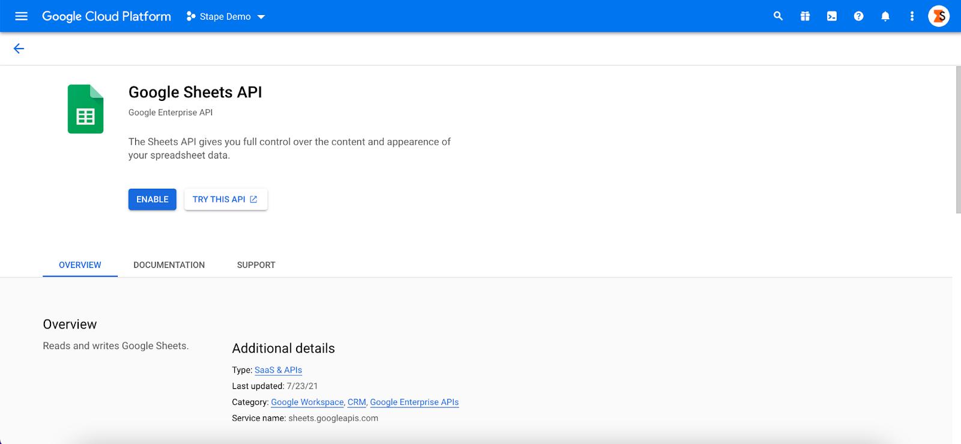
Task: Open the three-dot settings menu
Action: (x=912, y=16)
